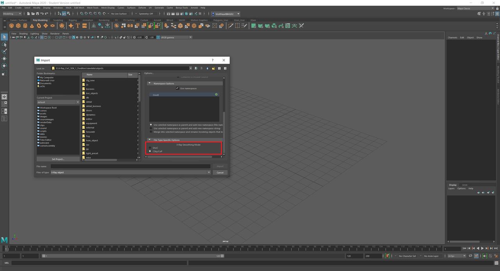Viewport: 500px width, 271px height.
Task: Click Cancel in the Import dialog
Action: pos(220,172)
